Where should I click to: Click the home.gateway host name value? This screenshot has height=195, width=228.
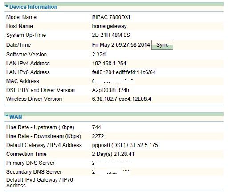pos(109,26)
